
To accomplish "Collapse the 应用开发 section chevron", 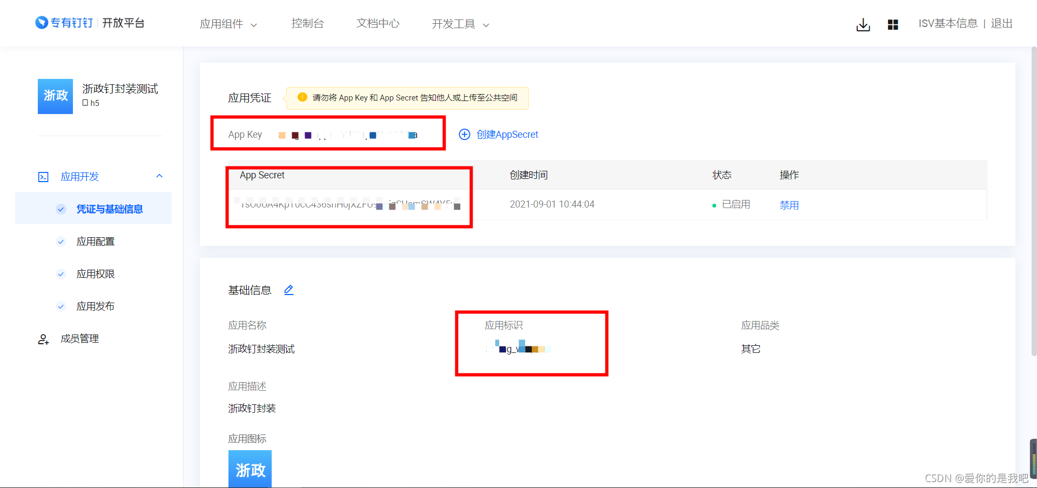I will [x=159, y=176].
